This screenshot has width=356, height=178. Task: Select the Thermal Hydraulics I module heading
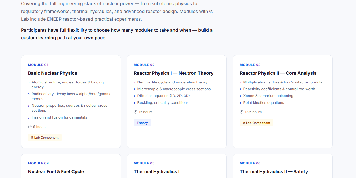(156, 171)
